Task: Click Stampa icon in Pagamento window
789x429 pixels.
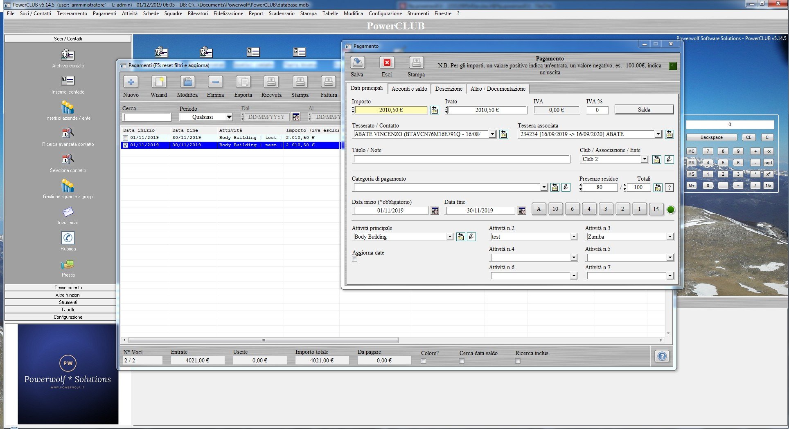Action: (x=416, y=63)
